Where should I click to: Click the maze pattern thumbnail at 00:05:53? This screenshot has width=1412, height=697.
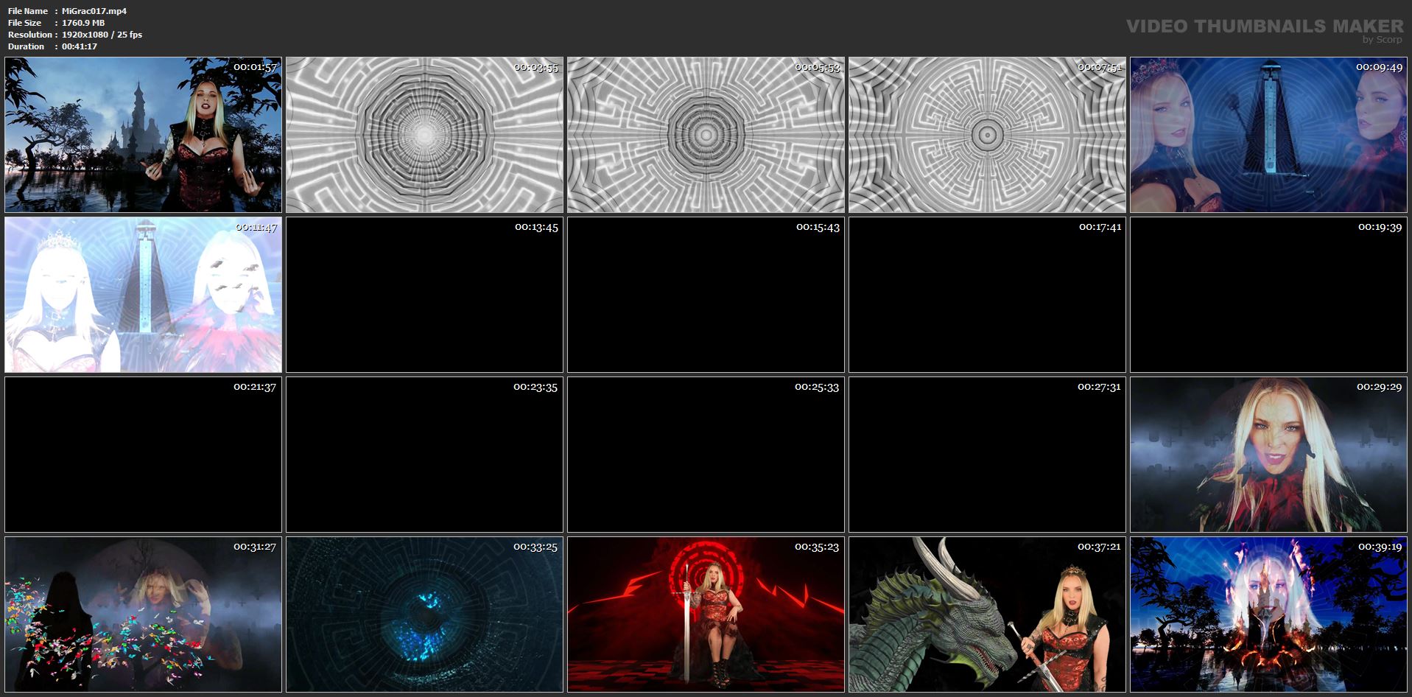[x=706, y=135]
